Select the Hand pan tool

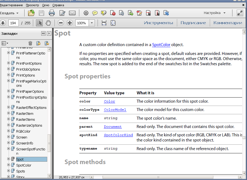click(48, 23)
